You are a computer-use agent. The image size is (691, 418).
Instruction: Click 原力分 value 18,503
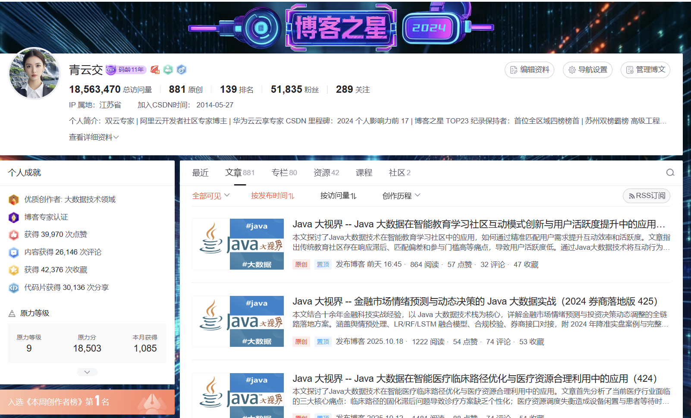pos(87,348)
